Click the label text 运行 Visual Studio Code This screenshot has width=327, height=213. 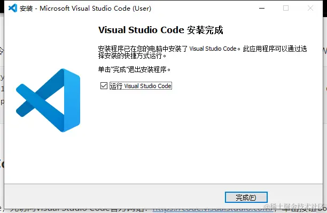[141, 86]
